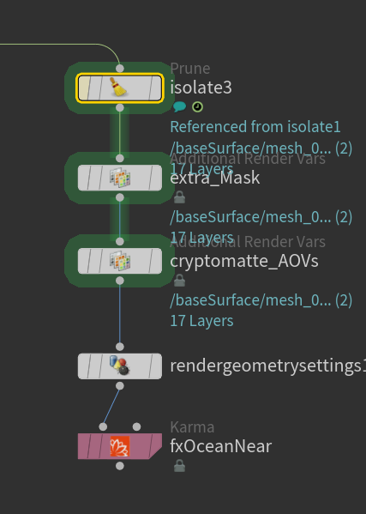Click the broom icon on isolate3 node
366x514 pixels.
click(x=118, y=88)
